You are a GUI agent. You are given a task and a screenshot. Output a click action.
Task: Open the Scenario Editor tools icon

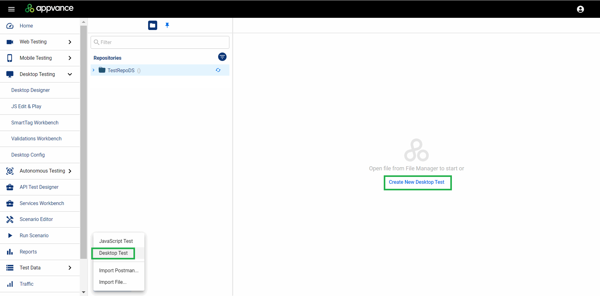tap(10, 219)
